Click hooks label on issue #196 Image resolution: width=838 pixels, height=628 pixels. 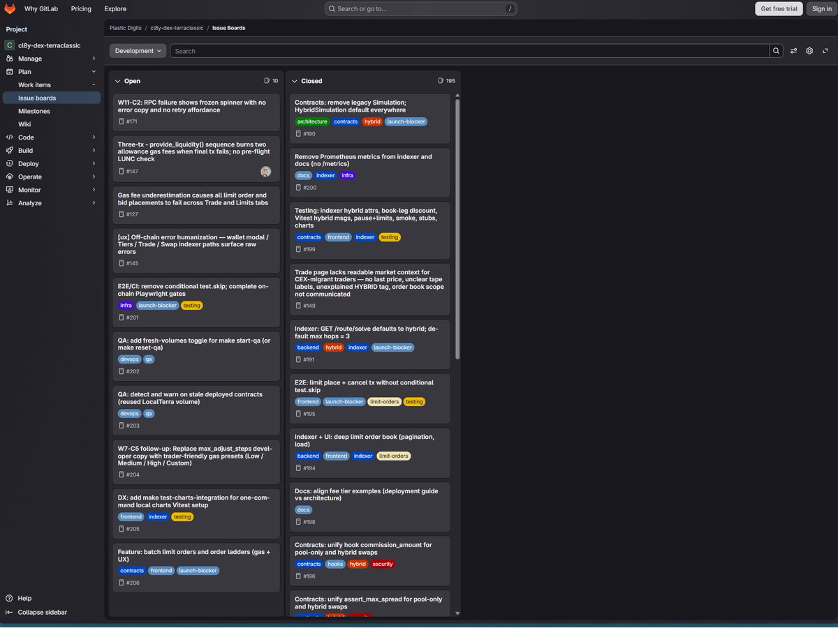336,564
